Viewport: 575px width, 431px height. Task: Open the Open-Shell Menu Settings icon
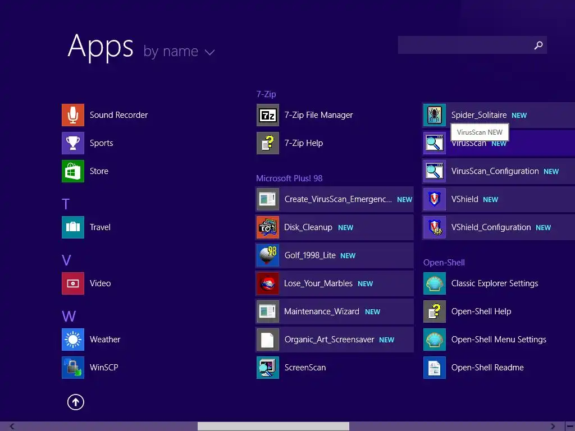click(435, 340)
